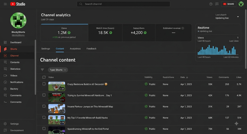Click the Settings gear icon in sidebar
Screen dimensions: 247x134
tap(5, 124)
